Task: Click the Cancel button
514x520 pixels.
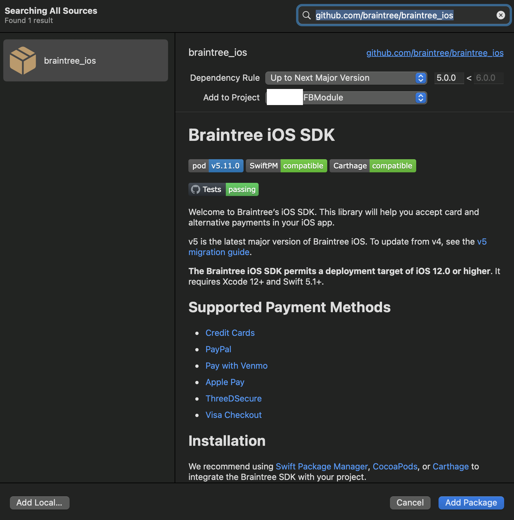Action: click(x=410, y=503)
